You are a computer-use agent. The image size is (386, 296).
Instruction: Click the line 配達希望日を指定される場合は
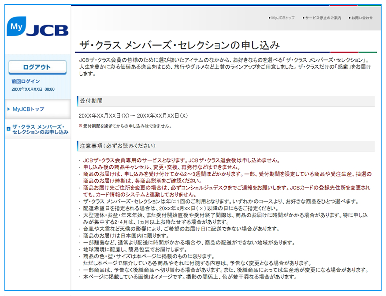click(181, 208)
